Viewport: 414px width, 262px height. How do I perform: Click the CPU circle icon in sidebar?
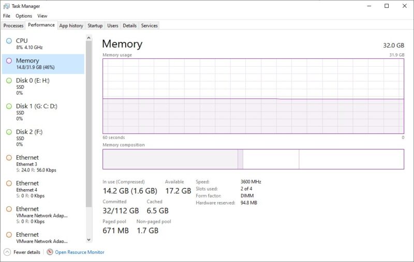[x=9, y=41]
